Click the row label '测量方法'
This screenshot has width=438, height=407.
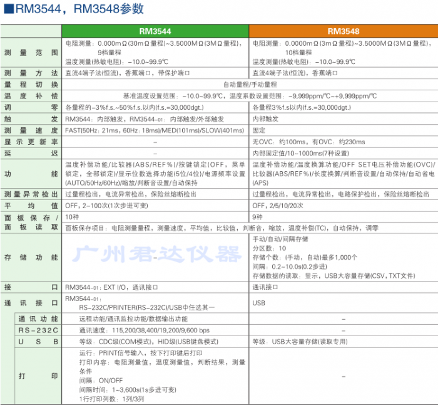(31, 73)
